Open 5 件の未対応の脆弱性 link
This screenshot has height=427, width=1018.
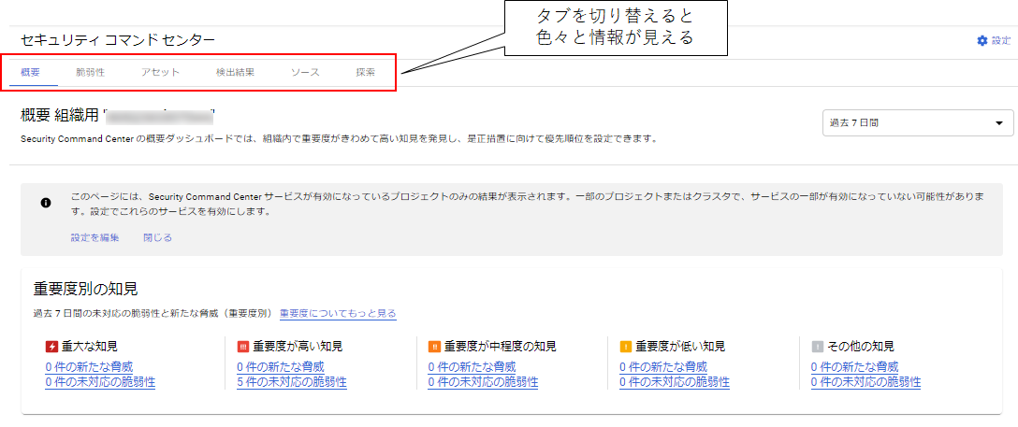[x=292, y=382]
